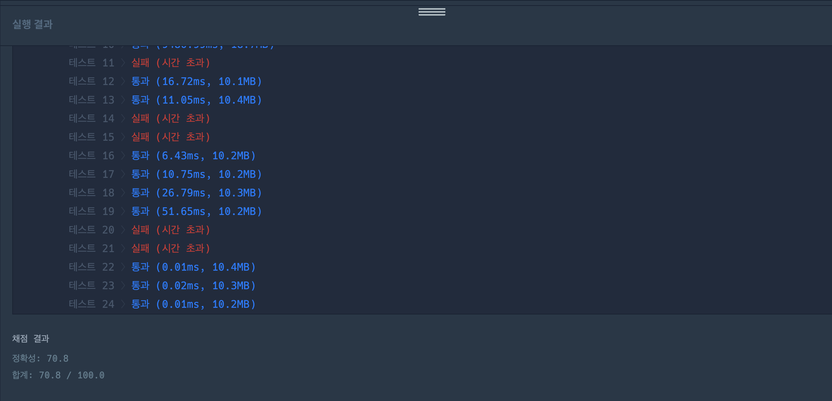Click 테스트 17 통과 (10.75ms, 10.2MB) text
The width and height of the screenshot is (832, 401).
click(x=196, y=174)
